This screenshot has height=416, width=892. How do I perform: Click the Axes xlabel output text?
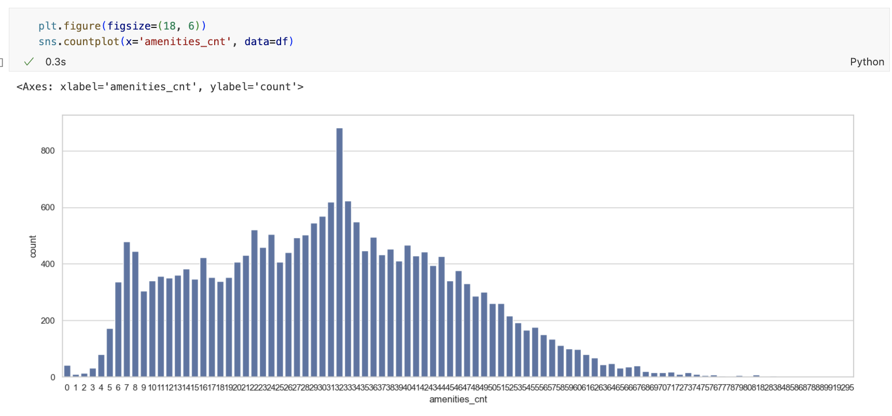tap(160, 87)
